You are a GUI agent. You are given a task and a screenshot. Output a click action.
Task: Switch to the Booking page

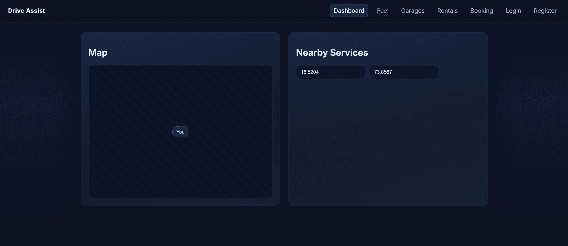(x=481, y=11)
